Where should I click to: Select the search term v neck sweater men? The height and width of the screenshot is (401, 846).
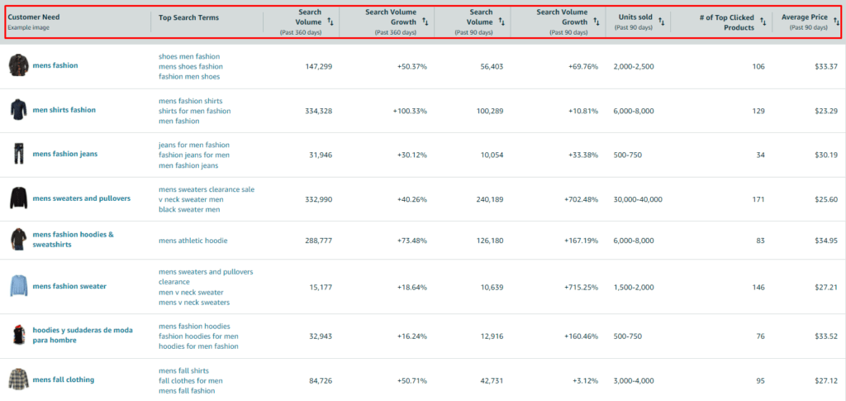(x=192, y=200)
